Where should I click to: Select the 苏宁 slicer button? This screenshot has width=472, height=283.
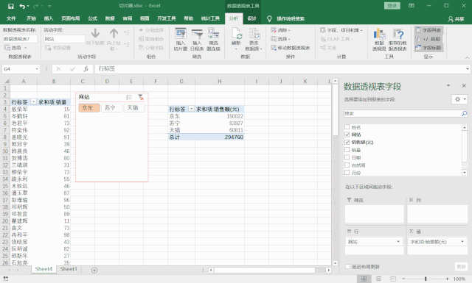point(111,108)
